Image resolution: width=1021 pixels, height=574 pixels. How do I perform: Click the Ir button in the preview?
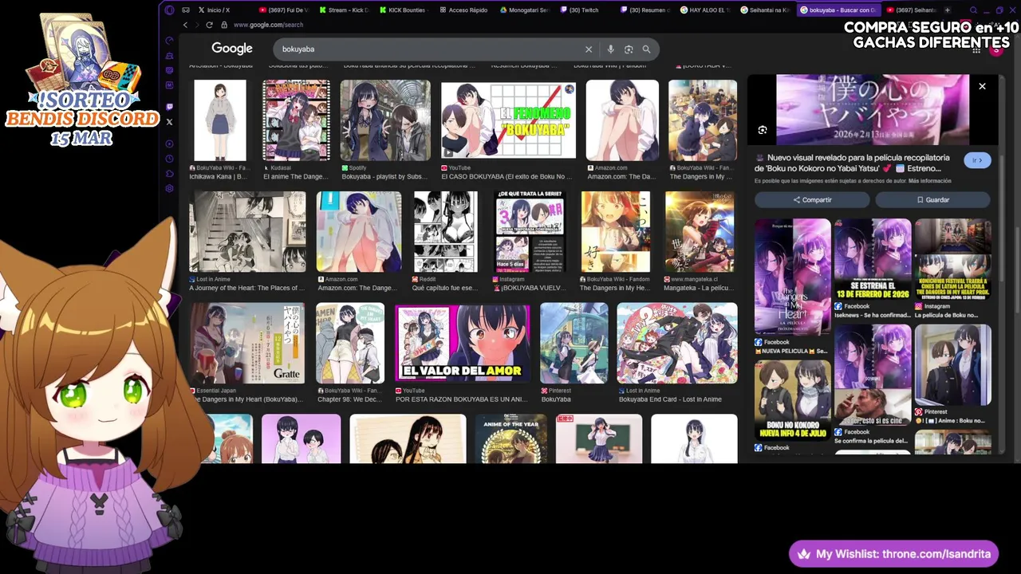976,160
